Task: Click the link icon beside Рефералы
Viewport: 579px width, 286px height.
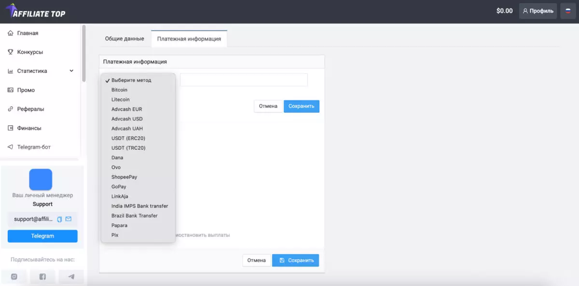Action: pyautogui.click(x=11, y=109)
